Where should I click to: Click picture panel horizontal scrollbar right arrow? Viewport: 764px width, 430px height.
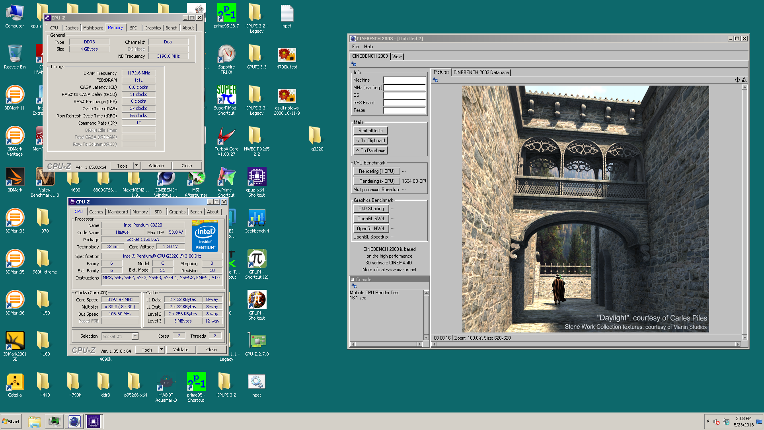738,344
